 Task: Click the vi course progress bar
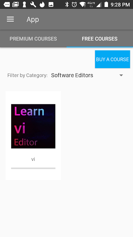pos(33,168)
